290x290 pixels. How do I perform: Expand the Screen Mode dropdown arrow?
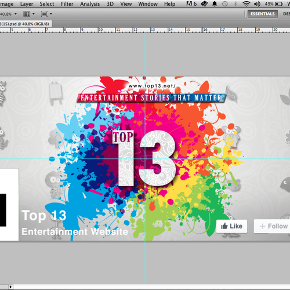[x=51, y=14]
